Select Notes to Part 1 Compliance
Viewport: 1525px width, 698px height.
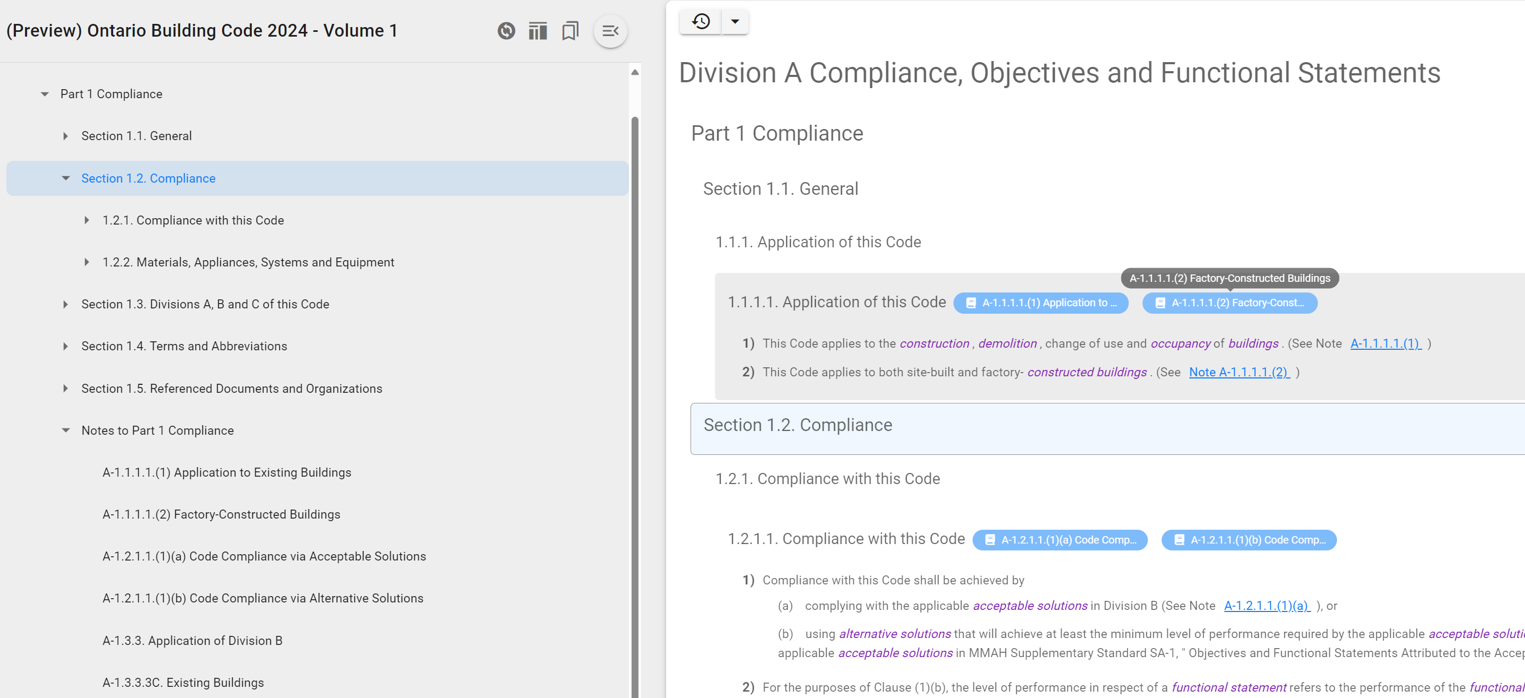[x=157, y=430]
